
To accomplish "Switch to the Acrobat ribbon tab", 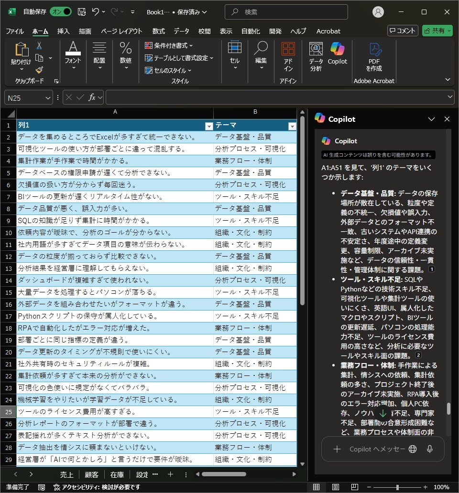I will pyautogui.click(x=328, y=31).
